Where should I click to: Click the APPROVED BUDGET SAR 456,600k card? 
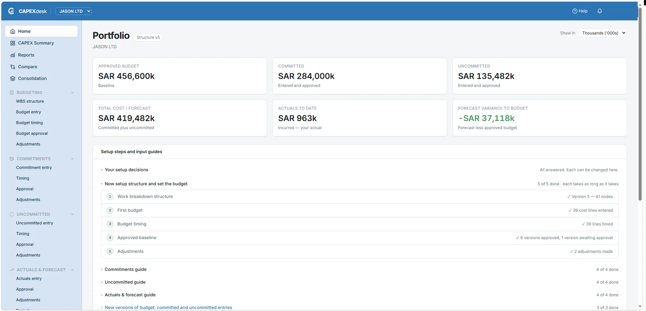click(x=180, y=76)
